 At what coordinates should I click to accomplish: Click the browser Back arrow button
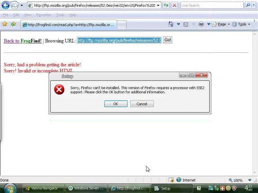[5, 5]
